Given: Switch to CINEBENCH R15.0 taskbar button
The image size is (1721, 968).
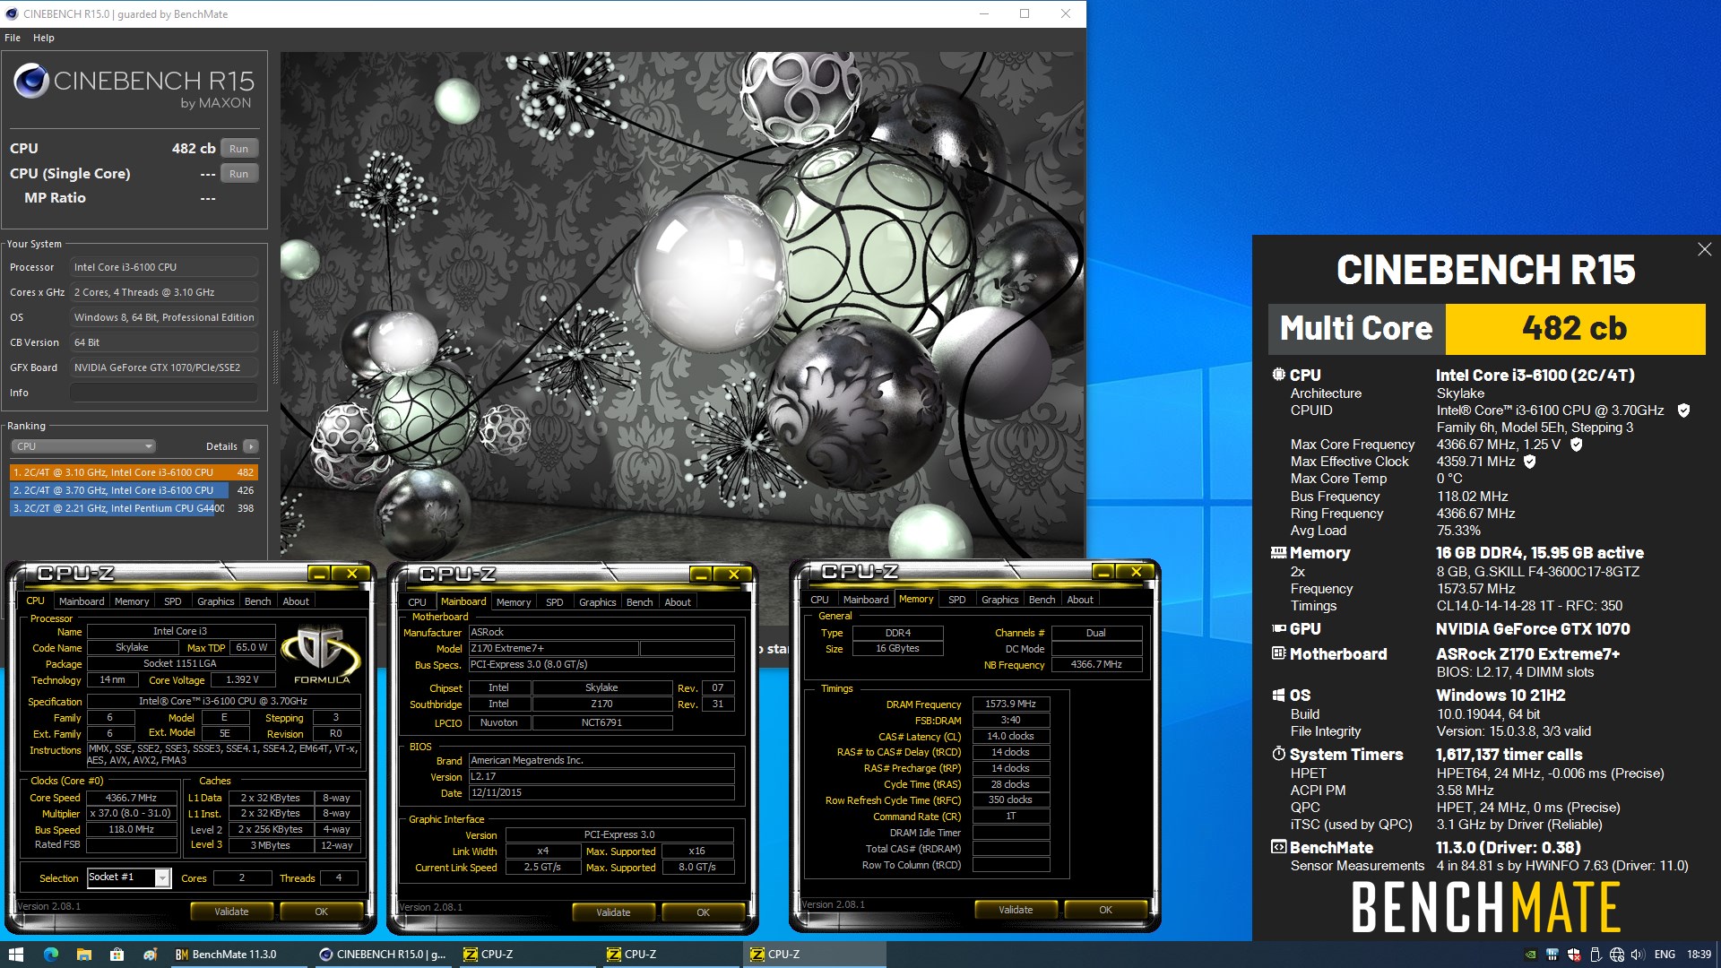Looking at the screenshot, I should tap(384, 955).
